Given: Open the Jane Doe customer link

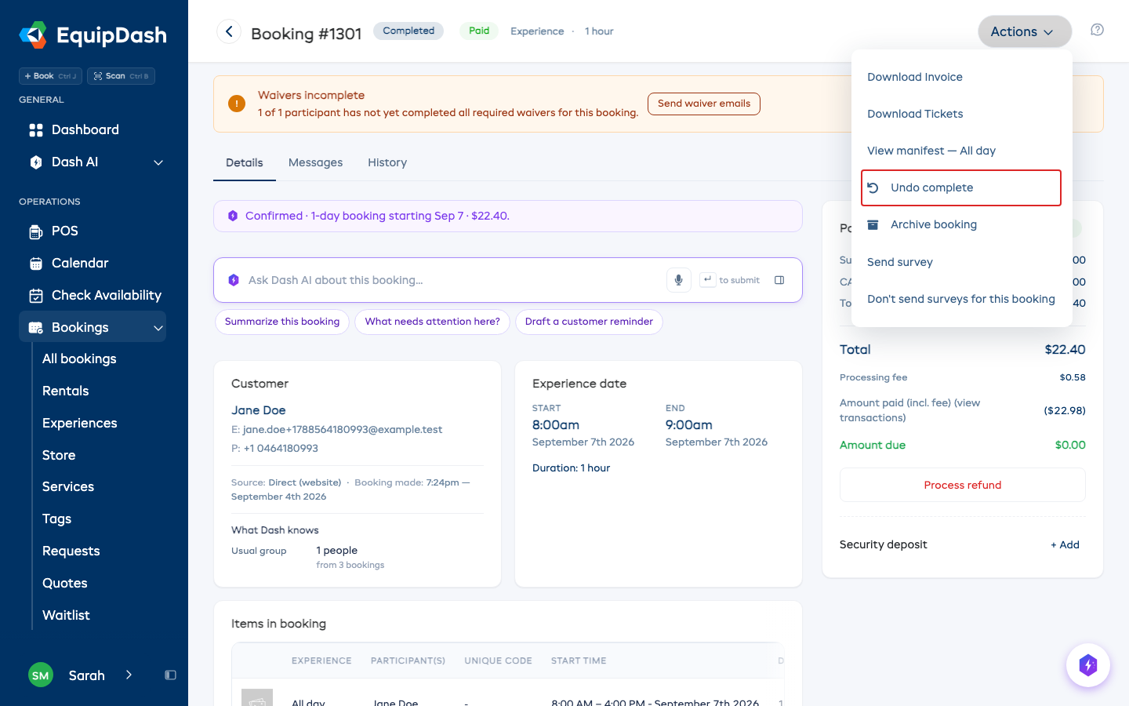Looking at the screenshot, I should pyautogui.click(x=259, y=410).
